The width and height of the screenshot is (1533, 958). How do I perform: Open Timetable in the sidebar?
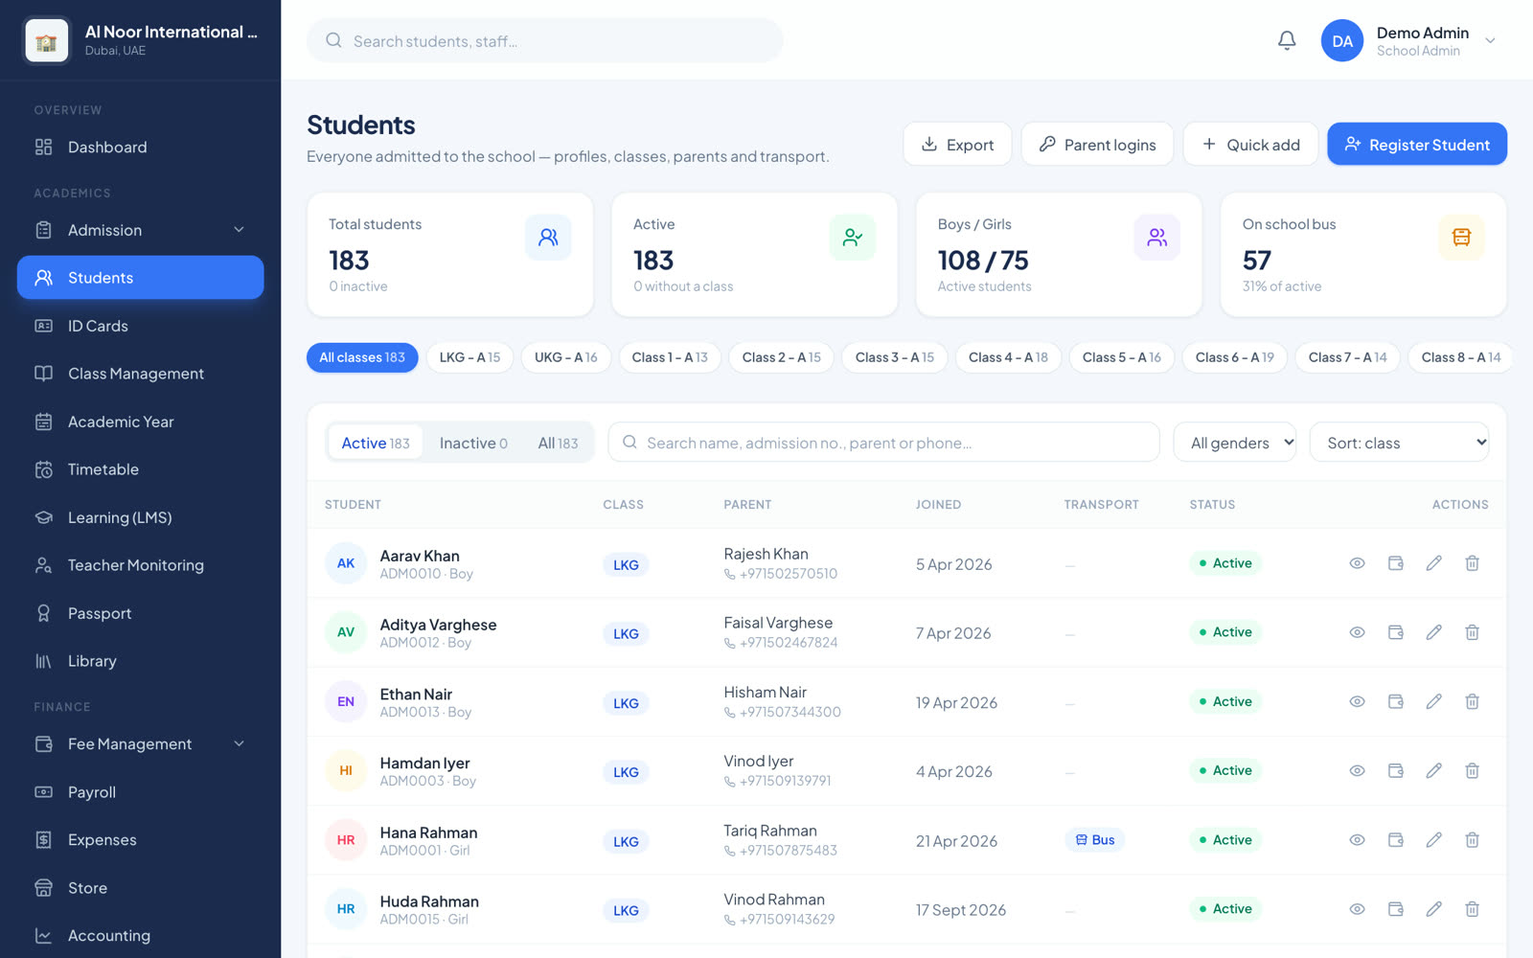[140, 469]
